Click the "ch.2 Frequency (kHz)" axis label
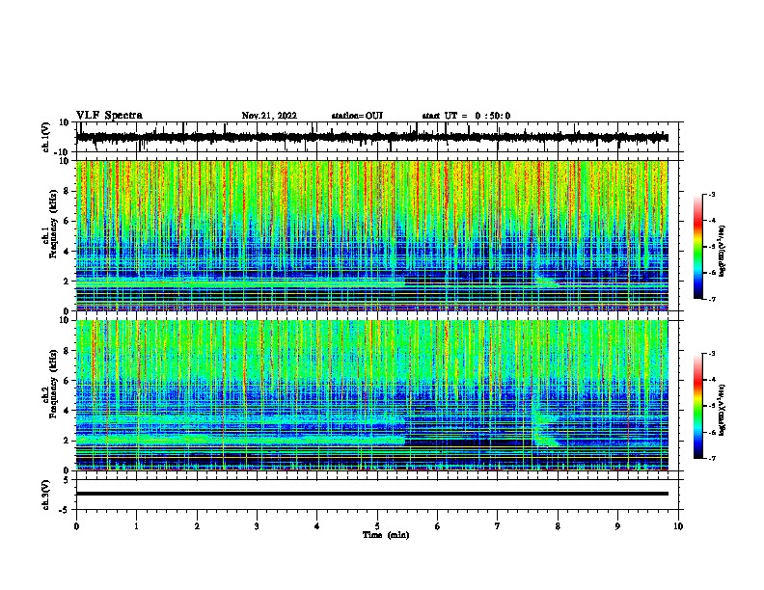The width and height of the screenshot is (764, 590). click(50, 383)
